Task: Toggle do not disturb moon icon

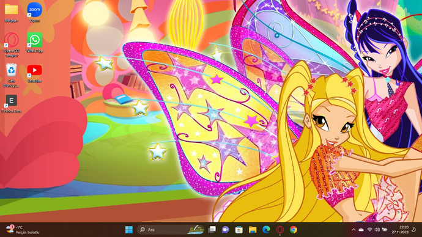Action: click(x=414, y=230)
